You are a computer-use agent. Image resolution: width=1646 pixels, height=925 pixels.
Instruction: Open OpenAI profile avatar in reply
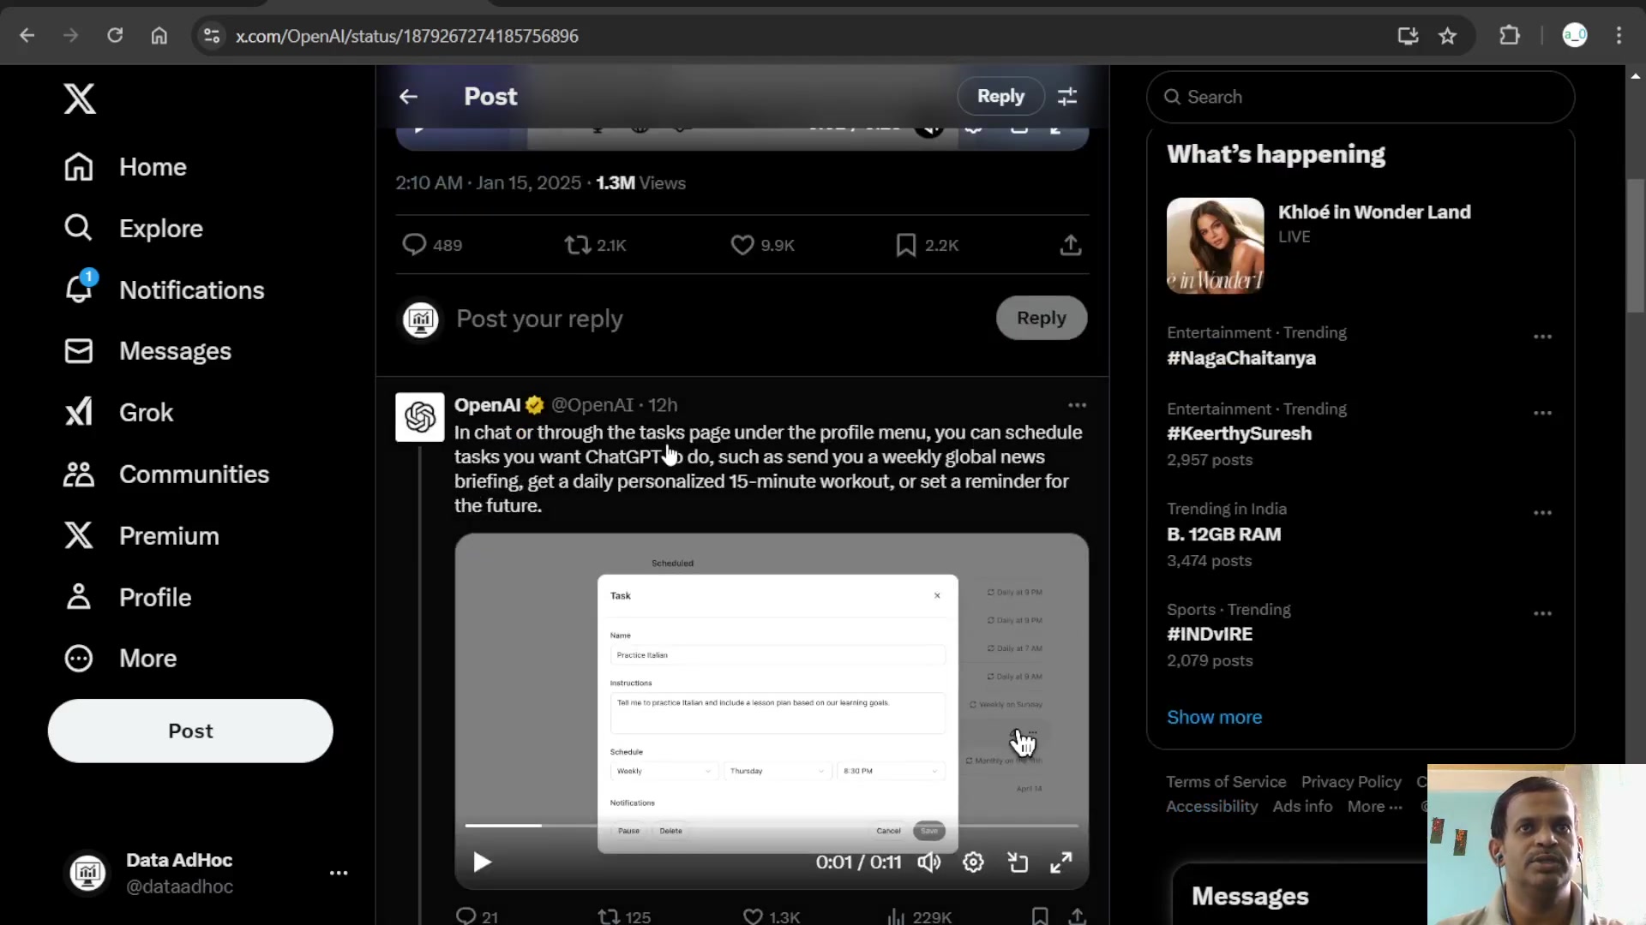(420, 417)
